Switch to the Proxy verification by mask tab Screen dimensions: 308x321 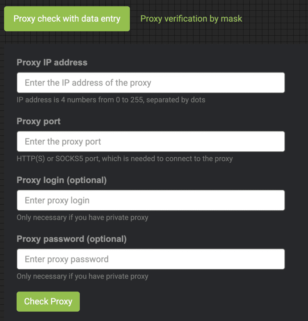coord(191,18)
